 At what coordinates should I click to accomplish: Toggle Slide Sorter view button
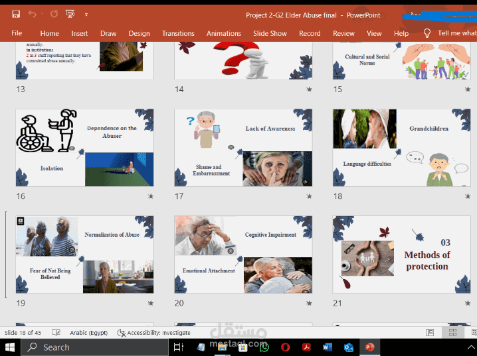point(452,332)
